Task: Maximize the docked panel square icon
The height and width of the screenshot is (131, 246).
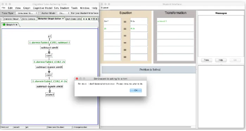Action: pos(94,19)
